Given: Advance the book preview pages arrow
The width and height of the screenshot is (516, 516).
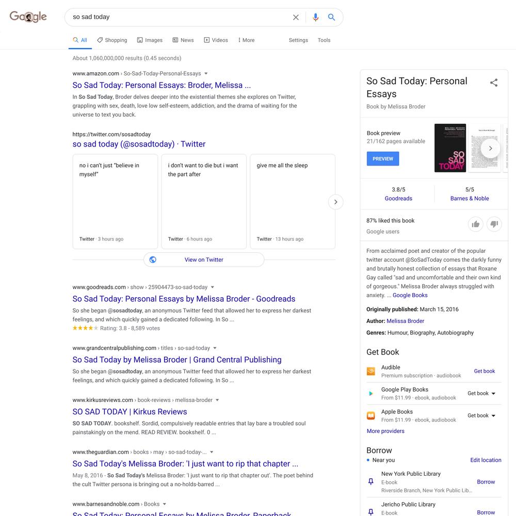Looking at the screenshot, I should (490, 148).
